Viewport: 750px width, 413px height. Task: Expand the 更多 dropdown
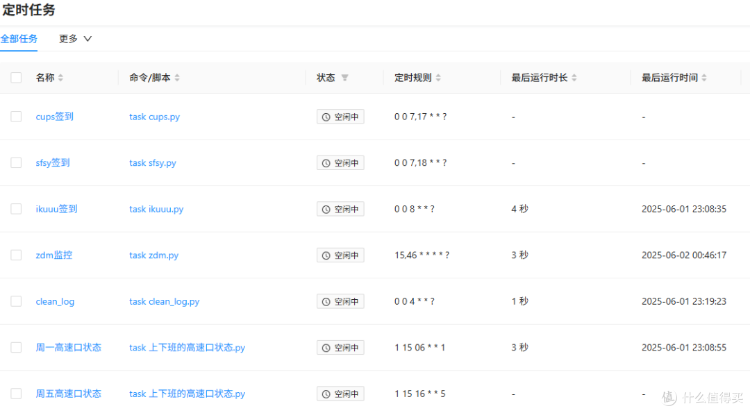point(75,39)
